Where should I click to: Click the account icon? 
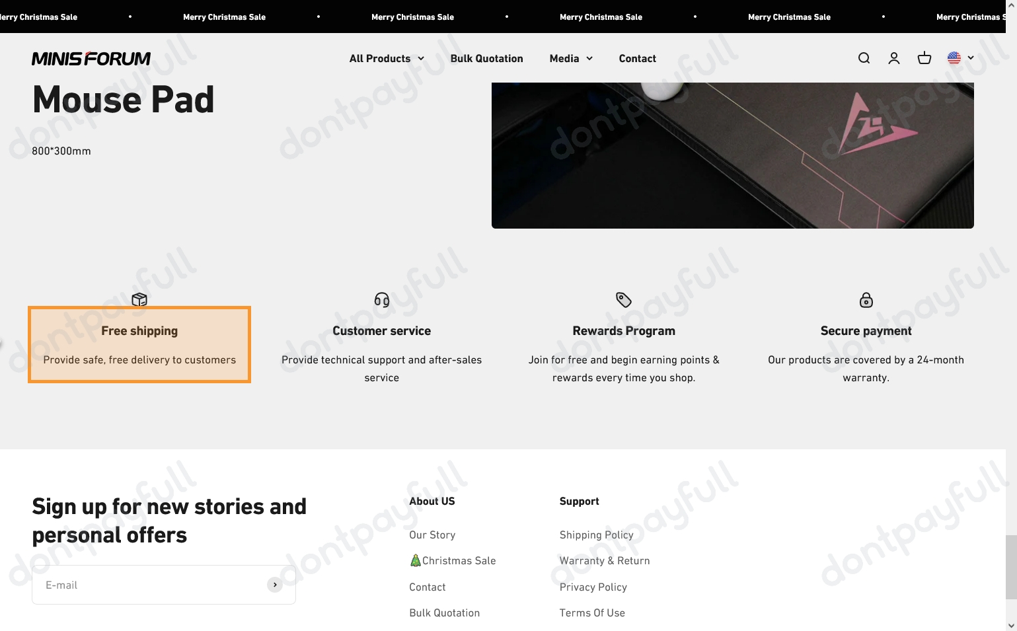tap(894, 58)
